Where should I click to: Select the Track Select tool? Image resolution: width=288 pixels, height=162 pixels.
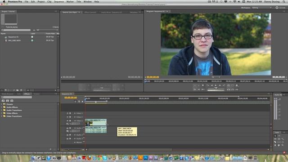[x=279, y=136]
